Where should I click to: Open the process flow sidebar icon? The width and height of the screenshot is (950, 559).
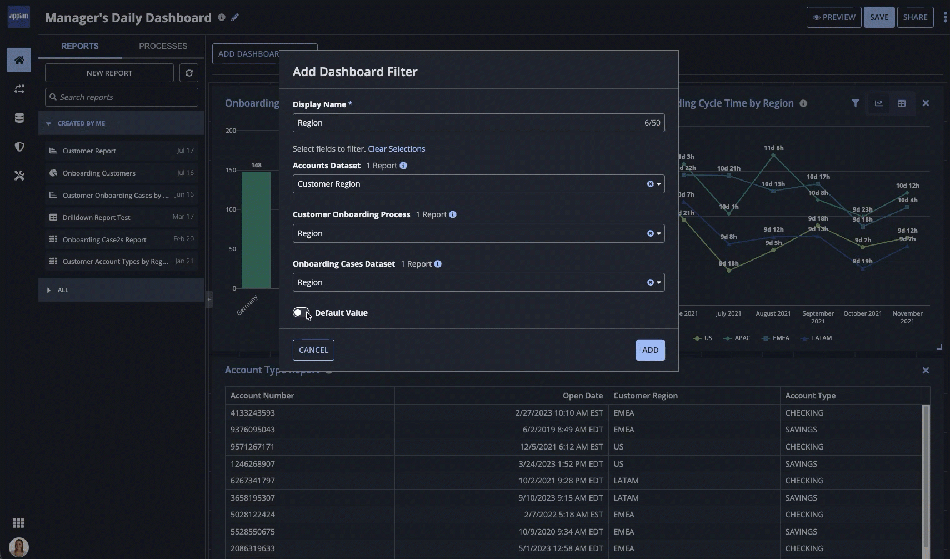[x=19, y=89]
